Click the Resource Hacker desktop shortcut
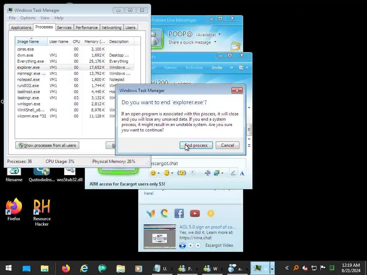Image resolution: width=367 pixels, height=275 pixels. (x=42, y=212)
